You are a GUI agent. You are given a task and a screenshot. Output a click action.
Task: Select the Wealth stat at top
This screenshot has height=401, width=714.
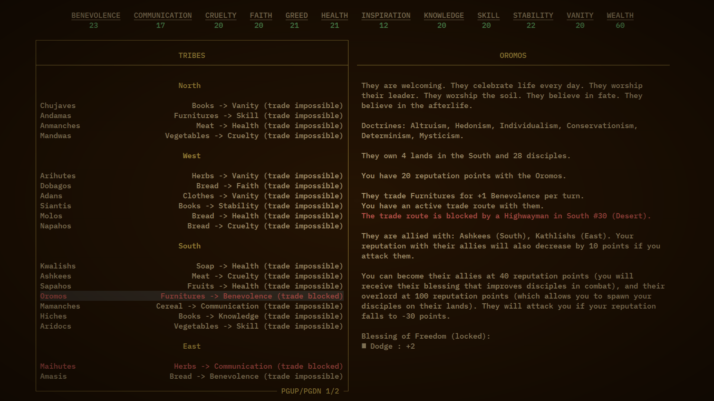(x=620, y=16)
